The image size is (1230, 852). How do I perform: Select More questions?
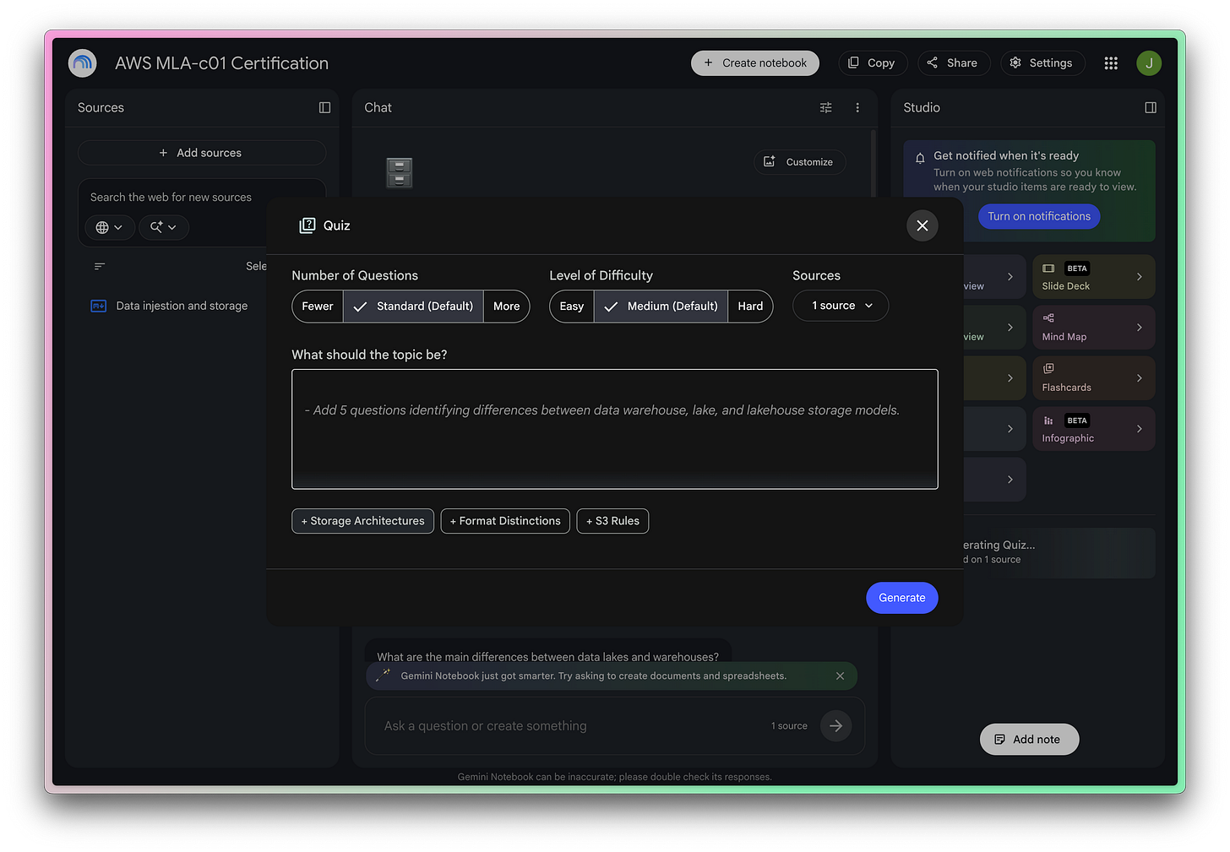pos(507,307)
